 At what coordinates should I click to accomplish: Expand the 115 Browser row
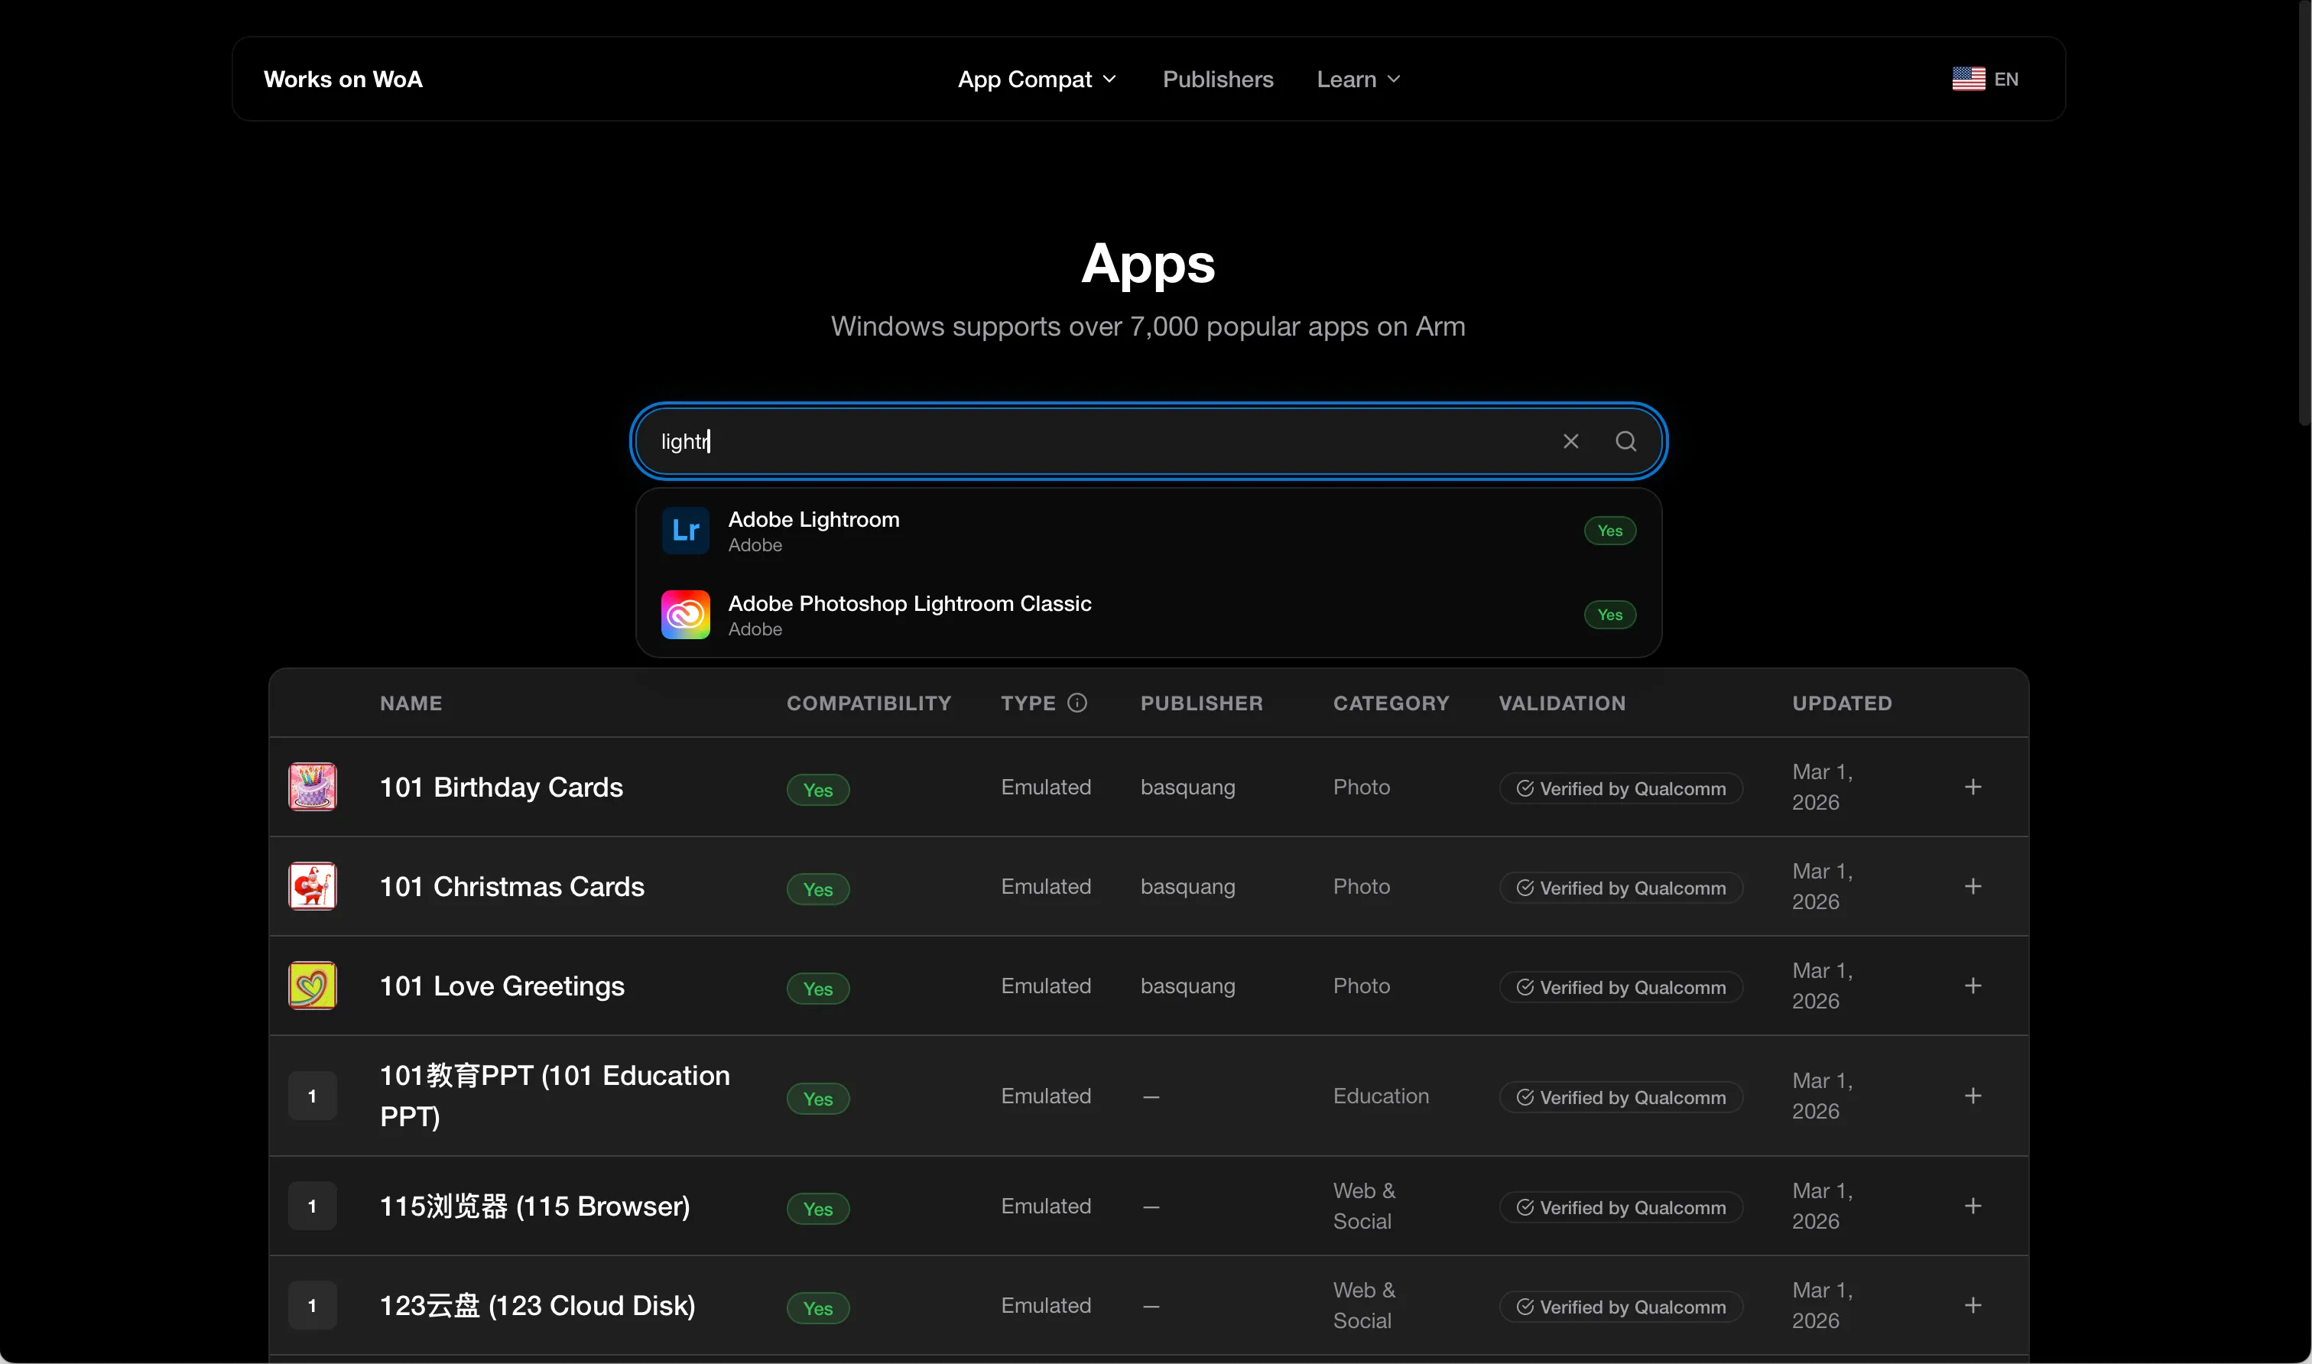[1973, 1206]
